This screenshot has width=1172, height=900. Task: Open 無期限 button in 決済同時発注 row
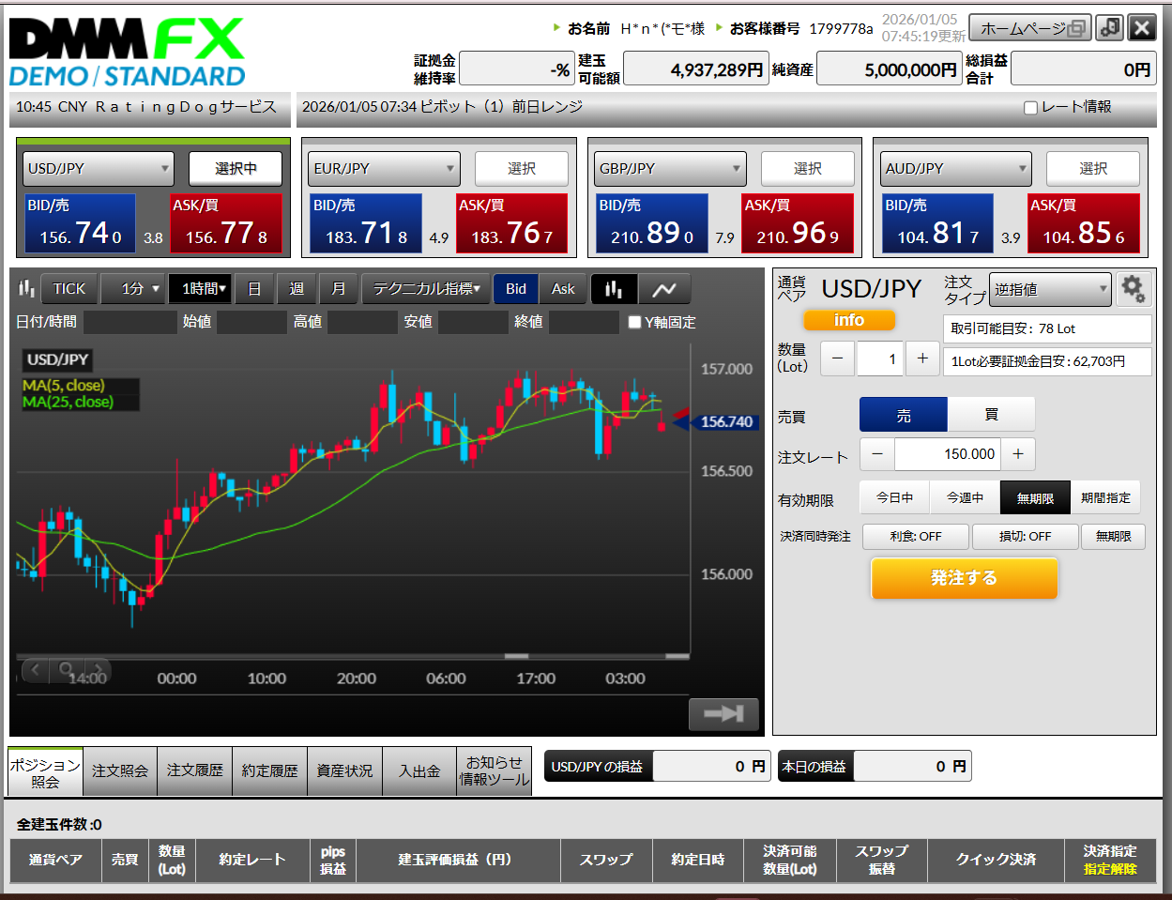tap(1113, 536)
